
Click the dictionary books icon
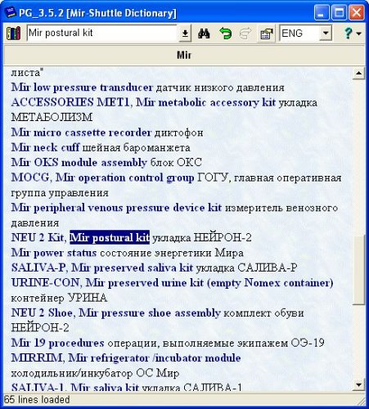[x=13, y=34]
